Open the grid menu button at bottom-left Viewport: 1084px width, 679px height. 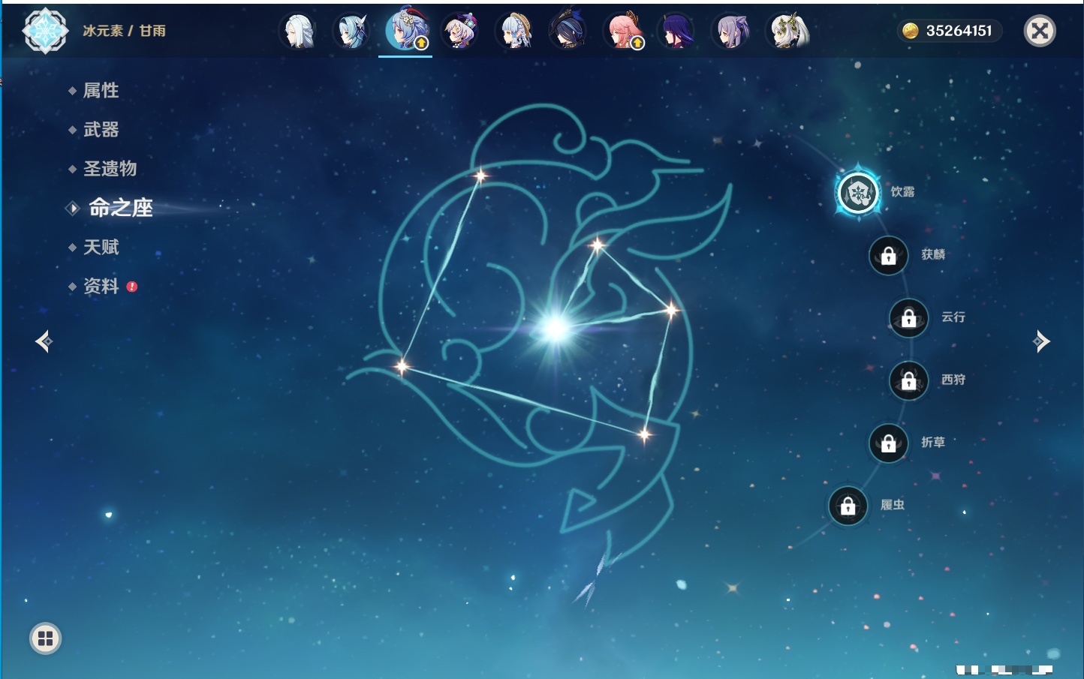45,638
